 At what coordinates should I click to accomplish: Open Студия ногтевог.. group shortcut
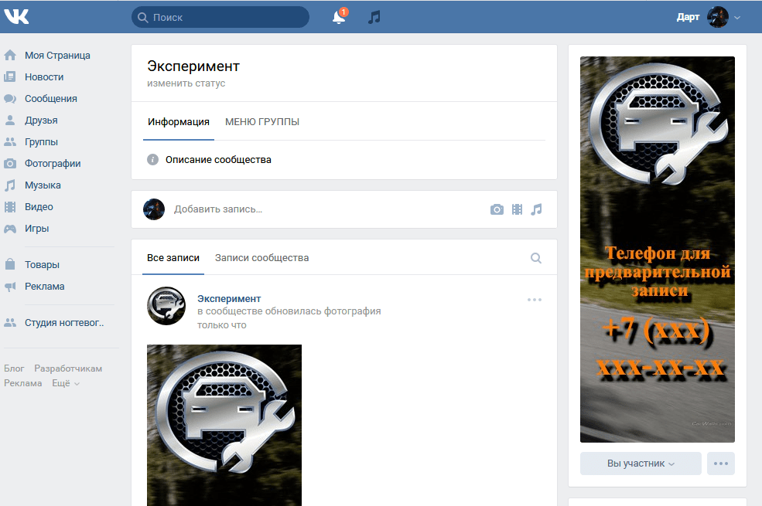pos(64,323)
